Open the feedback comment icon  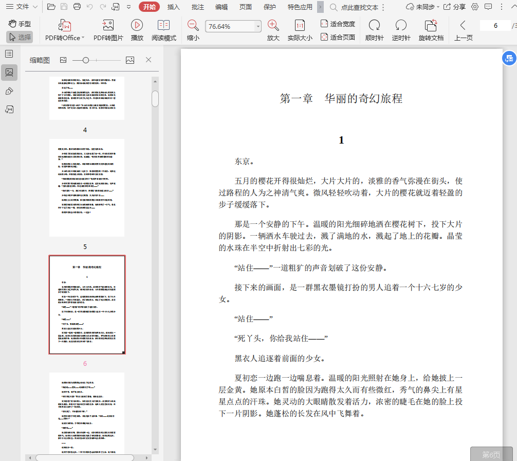[x=488, y=7]
